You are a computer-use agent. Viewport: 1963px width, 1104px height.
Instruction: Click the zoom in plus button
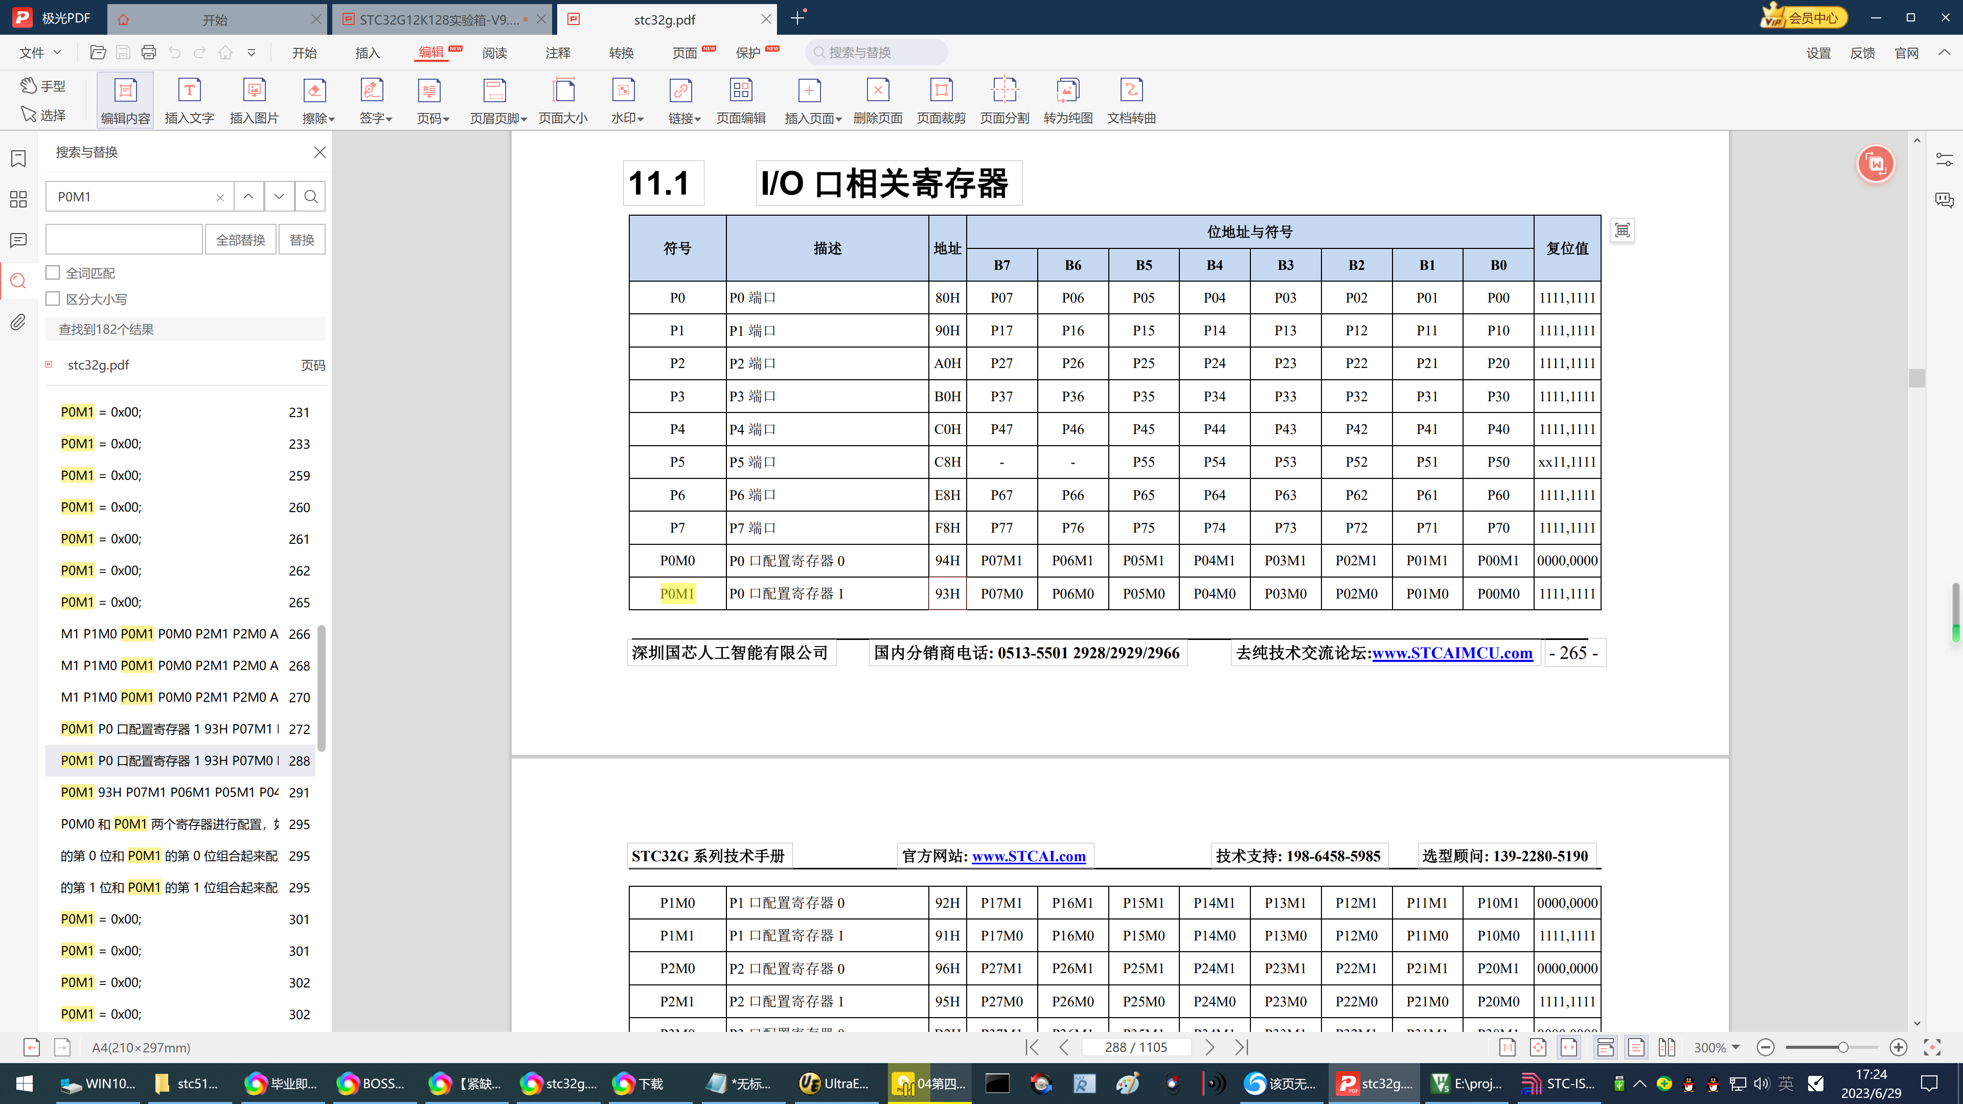click(1898, 1048)
